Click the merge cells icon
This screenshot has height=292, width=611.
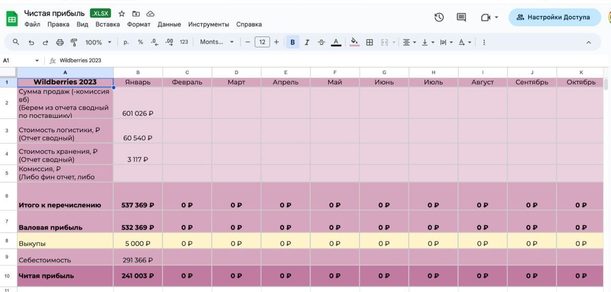pyautogui.click(x=384, y=42)
